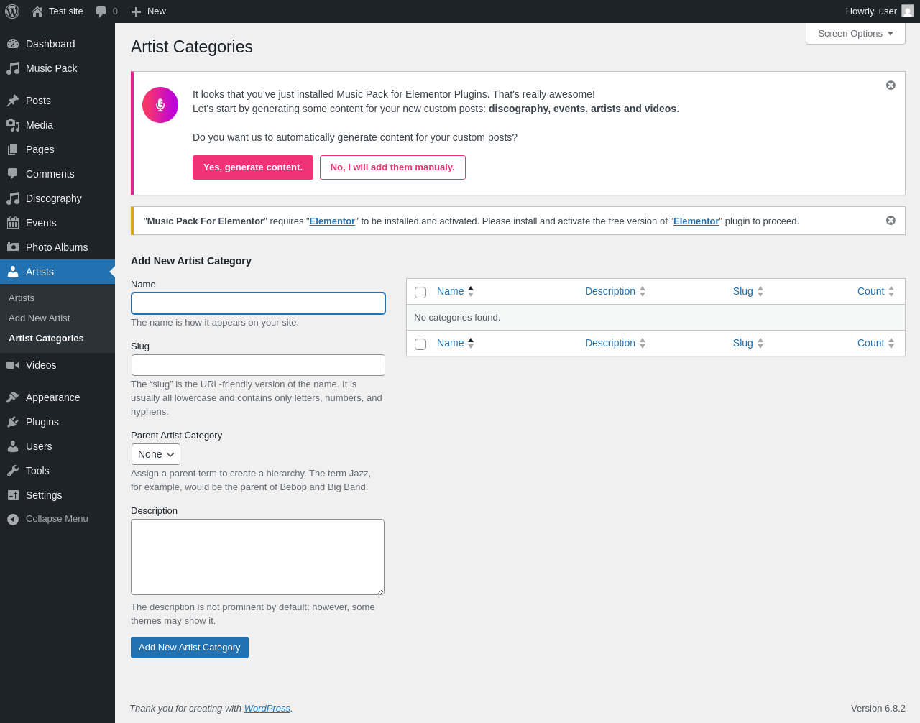Open the Parent Artist Category dropdown

(156, 454)
